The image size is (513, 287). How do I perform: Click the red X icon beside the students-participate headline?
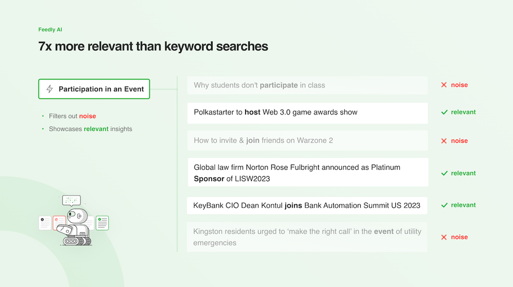[445, 85]
